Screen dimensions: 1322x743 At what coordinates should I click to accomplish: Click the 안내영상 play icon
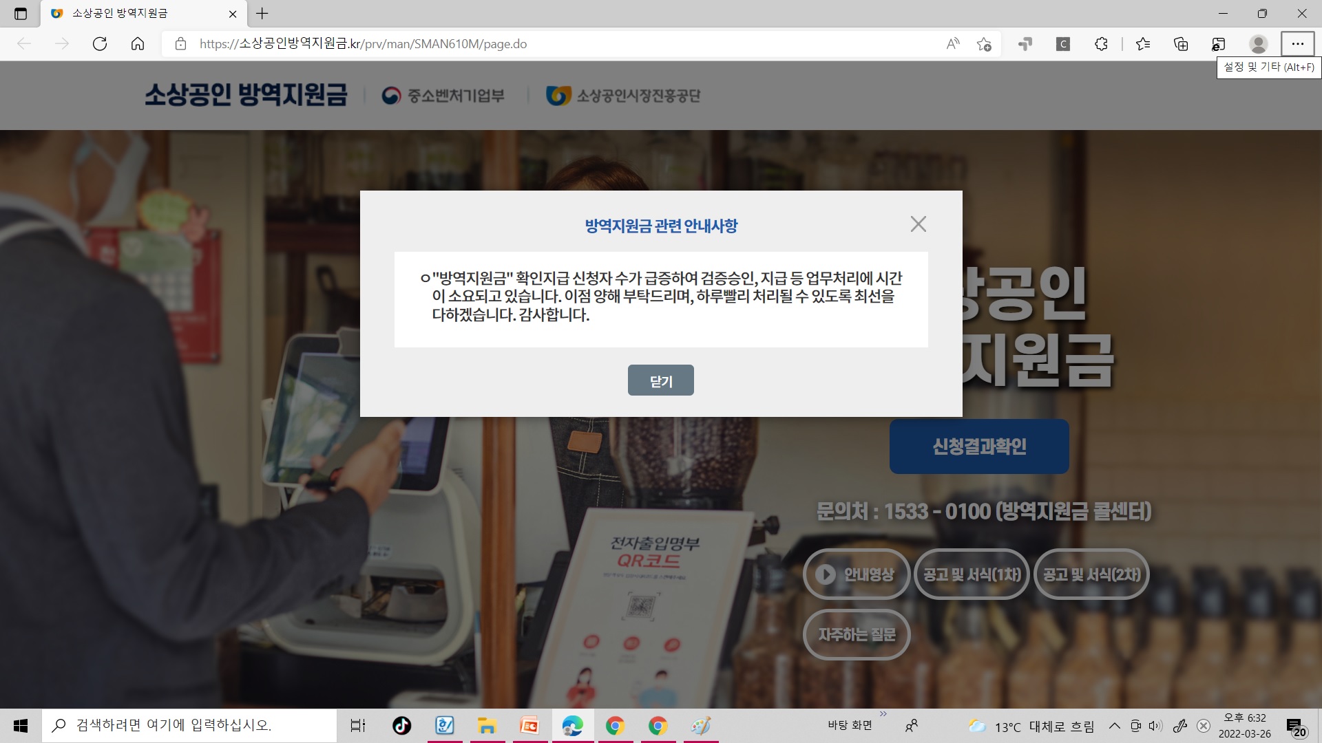826,574
